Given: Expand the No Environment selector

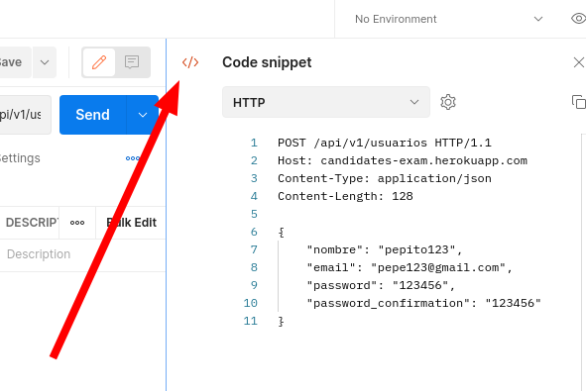Looking at the screenshot, I should point(448,19).
